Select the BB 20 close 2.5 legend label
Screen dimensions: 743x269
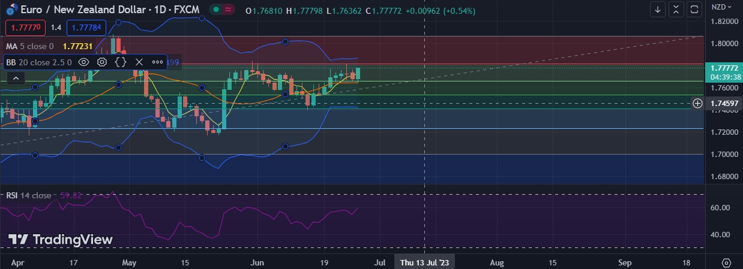tap(39, 62)
